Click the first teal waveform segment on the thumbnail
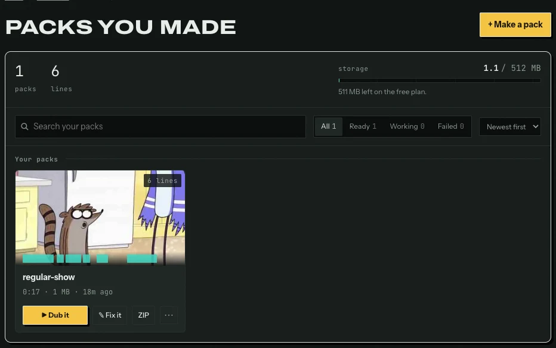556x348 pixels. point(38,259)
